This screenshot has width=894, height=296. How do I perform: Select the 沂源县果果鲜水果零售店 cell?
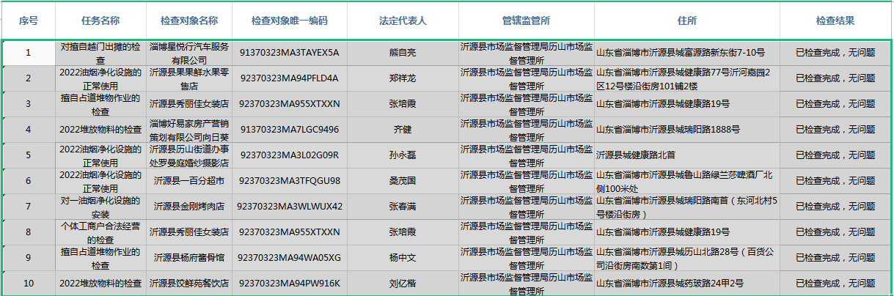(189, 78)
